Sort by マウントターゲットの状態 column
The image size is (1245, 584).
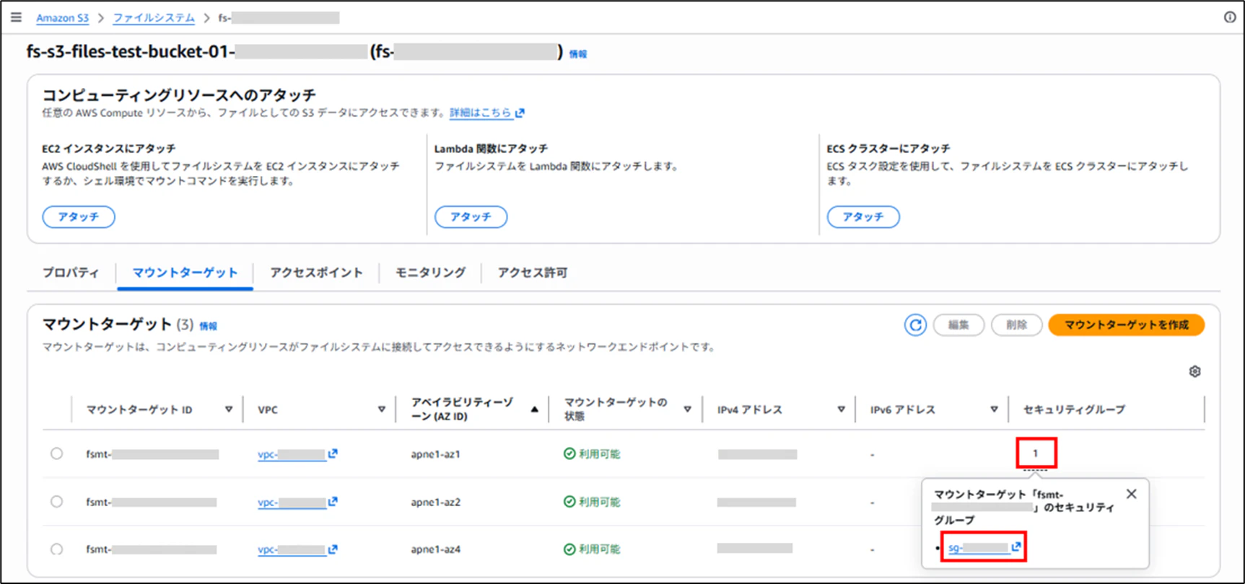point(687,409)
